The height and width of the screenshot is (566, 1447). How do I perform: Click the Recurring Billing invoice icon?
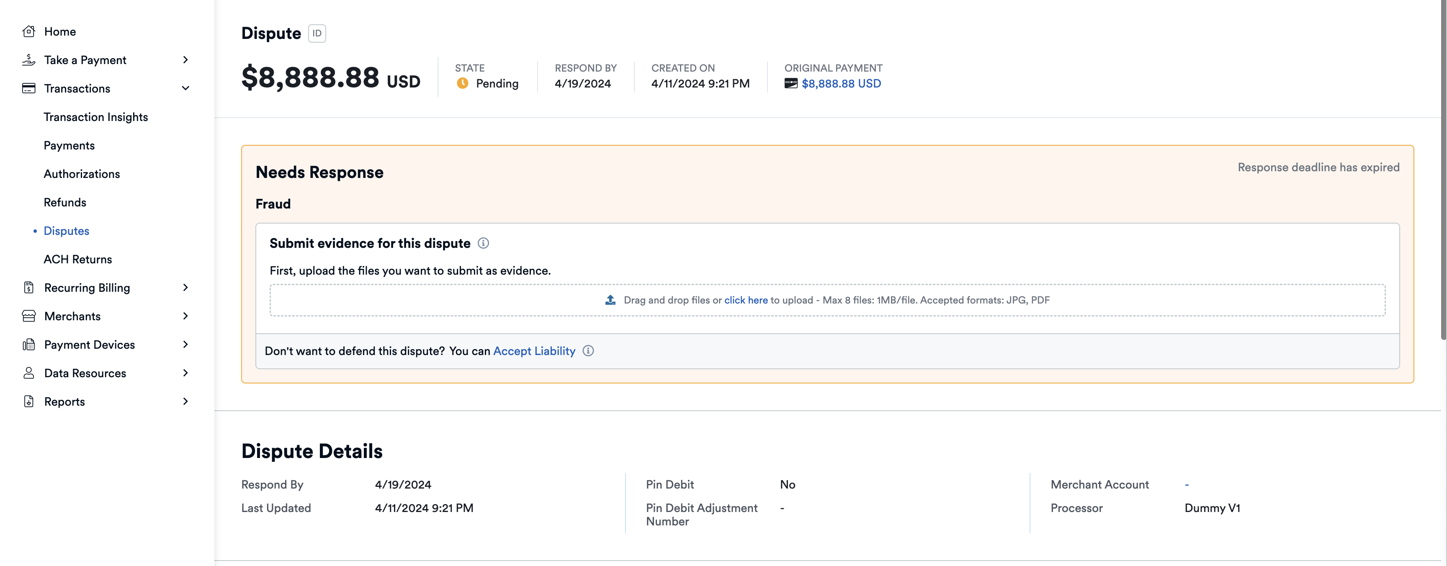tap(28, 288)
